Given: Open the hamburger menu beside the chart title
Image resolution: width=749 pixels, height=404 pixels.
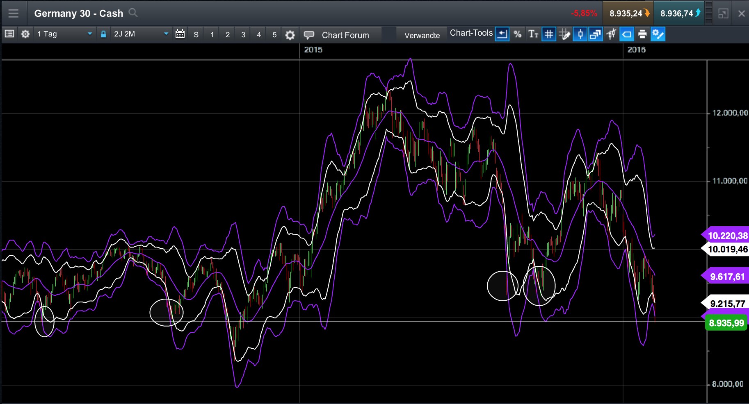Looking at the screenshot, I should [14, 14].
